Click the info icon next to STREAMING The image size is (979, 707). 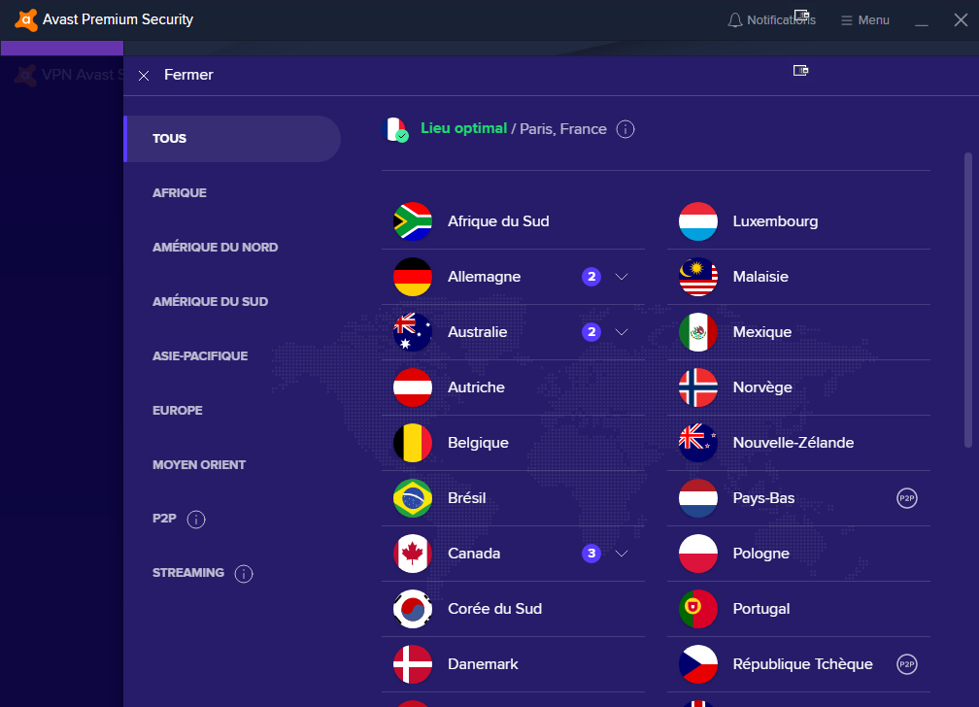click(x=244, y=573)
